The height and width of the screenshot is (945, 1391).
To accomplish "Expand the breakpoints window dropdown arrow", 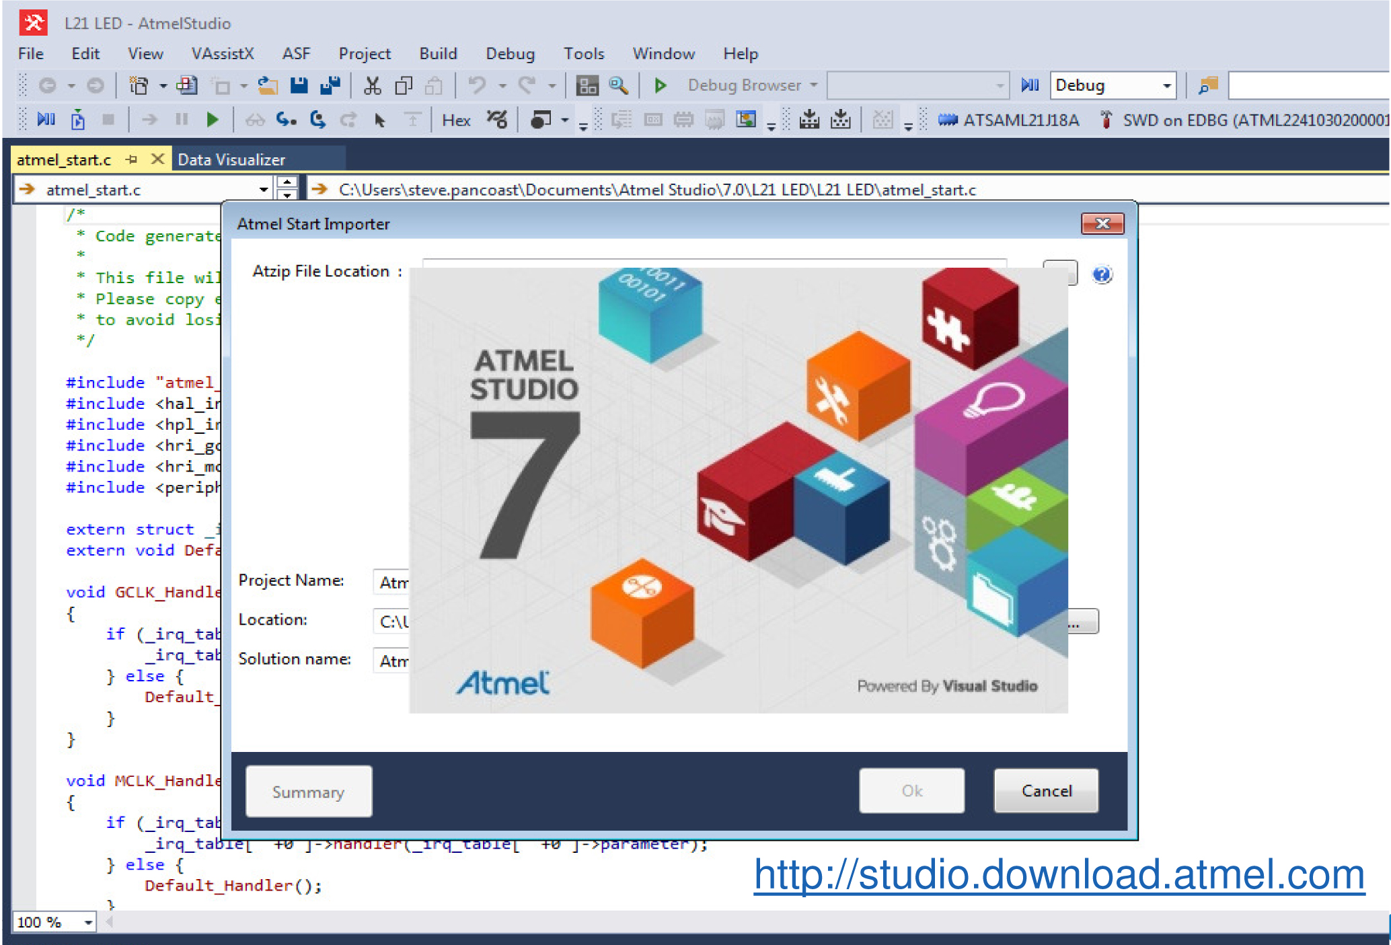I will pyautogui.click(x=565, y=120).
